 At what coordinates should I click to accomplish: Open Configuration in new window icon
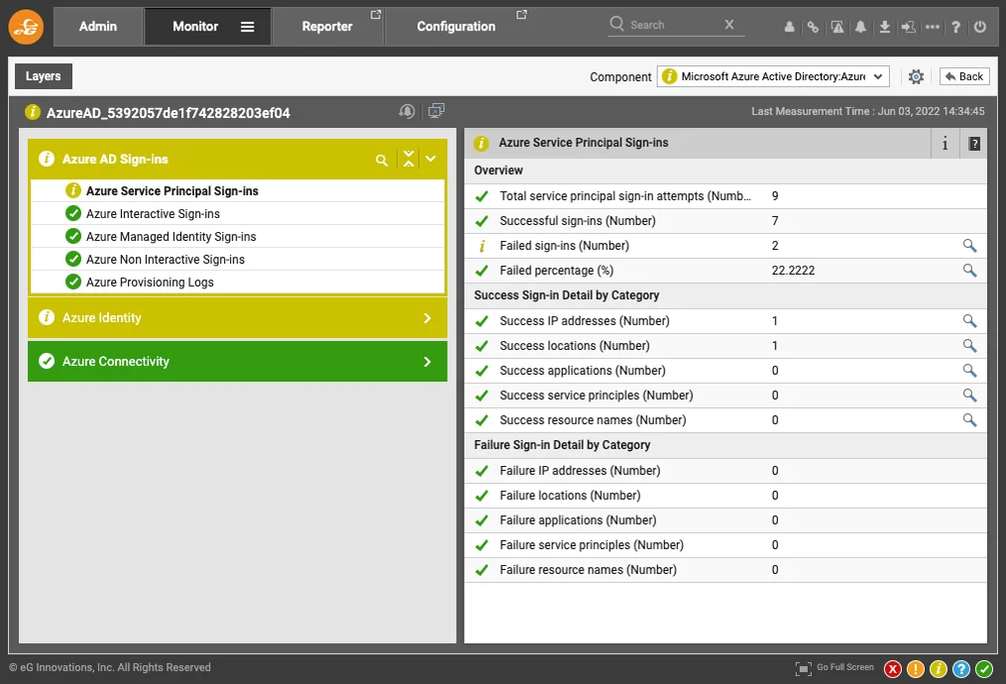coord(521,14)
